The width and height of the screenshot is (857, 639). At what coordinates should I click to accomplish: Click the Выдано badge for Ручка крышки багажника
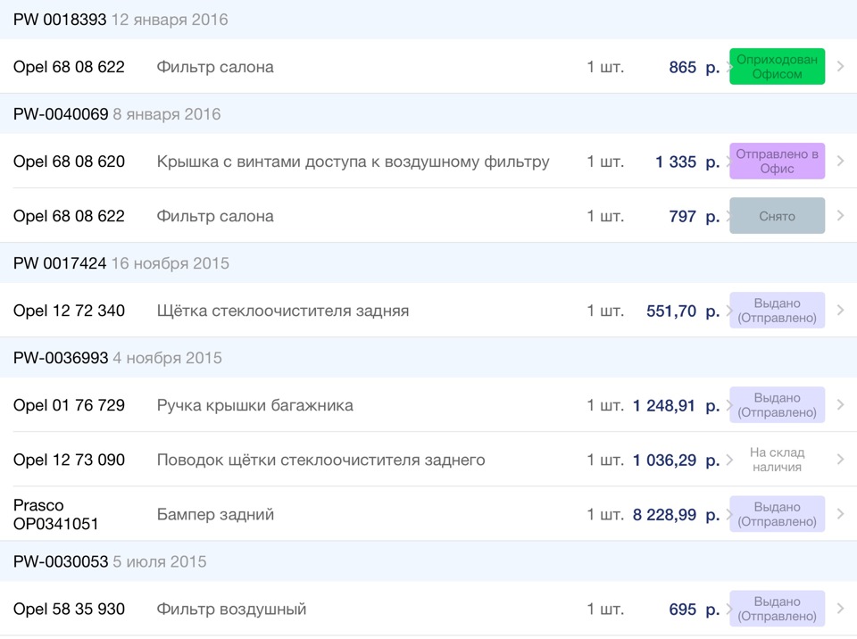(777, 405)
